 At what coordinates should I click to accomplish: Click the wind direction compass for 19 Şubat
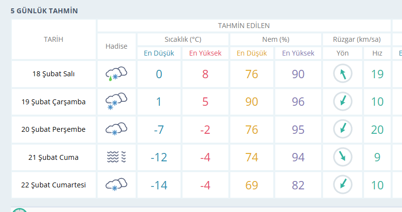pyautogui.click(x=343, y=101)
